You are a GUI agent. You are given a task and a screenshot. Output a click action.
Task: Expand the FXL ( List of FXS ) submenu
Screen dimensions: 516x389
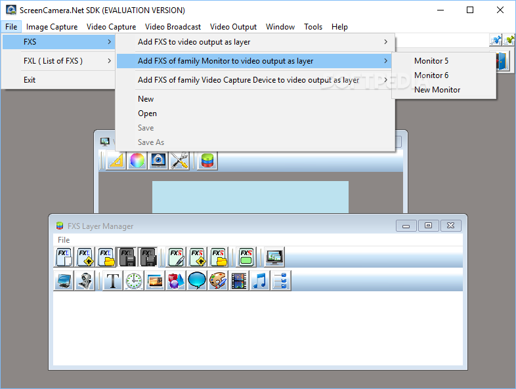click(x=58, y=61)
